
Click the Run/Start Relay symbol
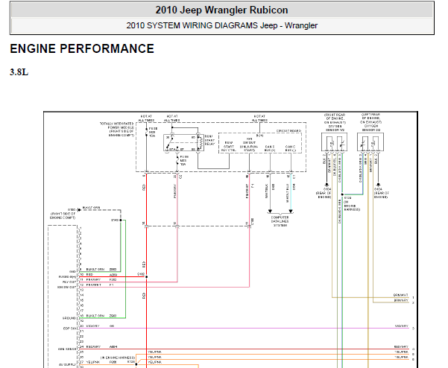[x=183, y=142]
